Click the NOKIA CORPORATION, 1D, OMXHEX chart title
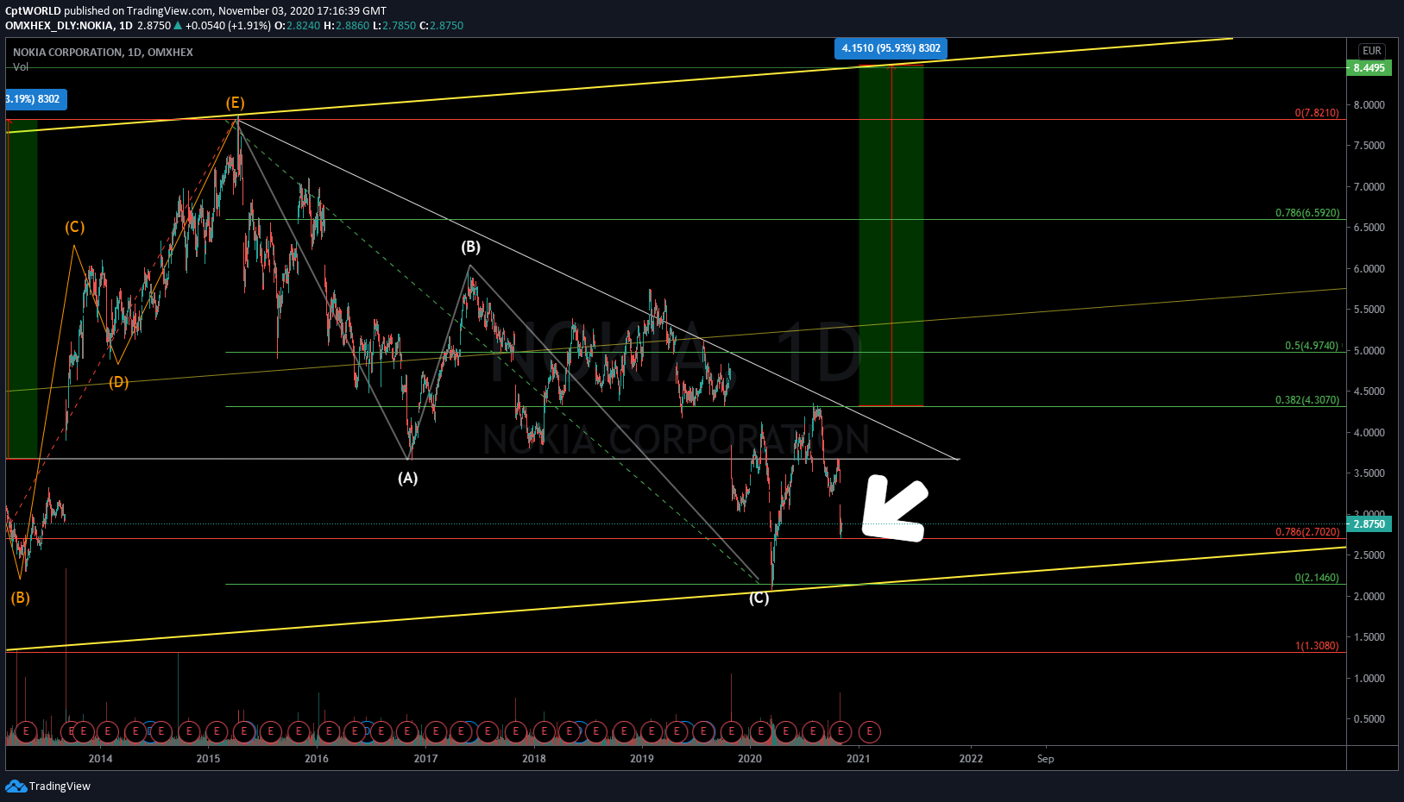 point(103,53)
